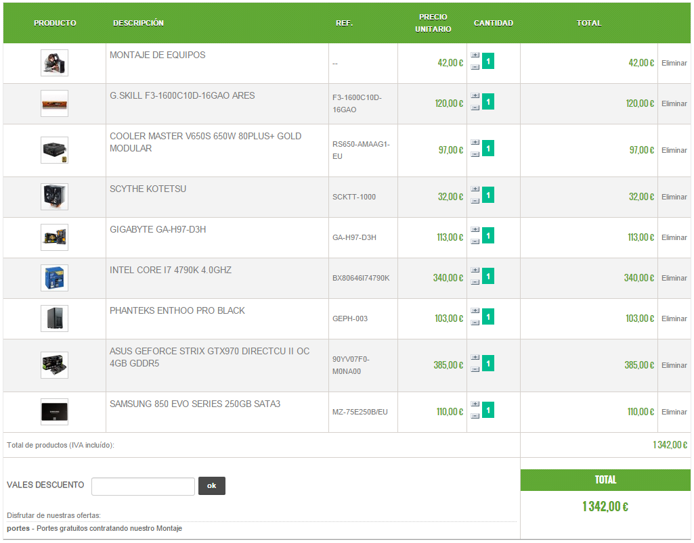694x543 pixels.
Task: Decrease quantity of INTEL CORE I7 4790K
Action: point(475,282)
